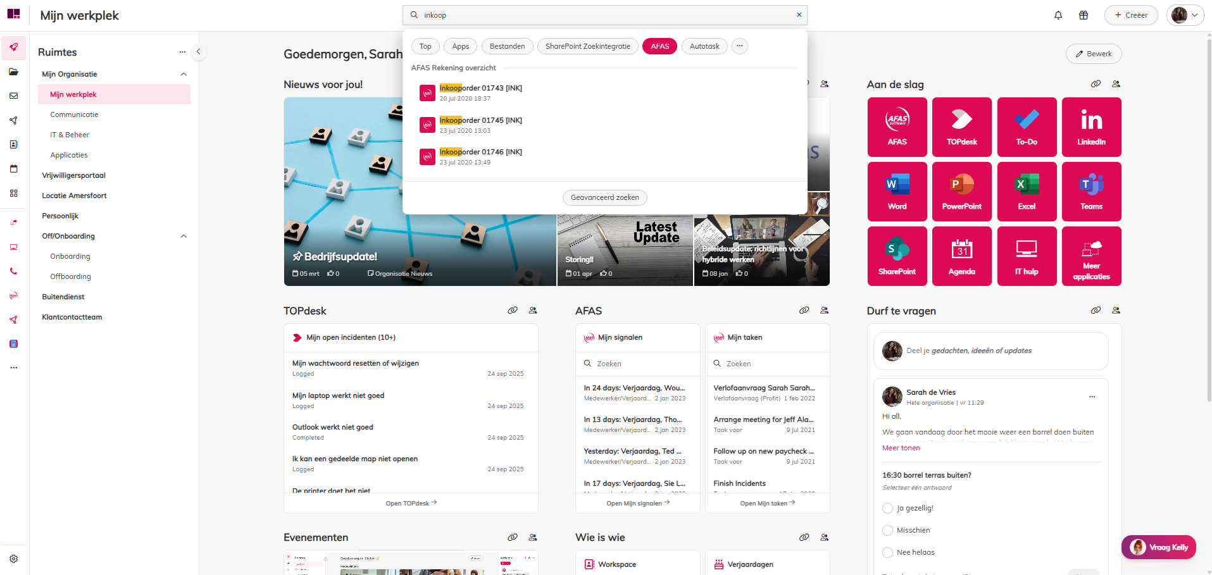The width and height of the screenshot is (1212, 575).
Task: Click the Geavanceerd zoeken button
Action: [x=605, y=197]
